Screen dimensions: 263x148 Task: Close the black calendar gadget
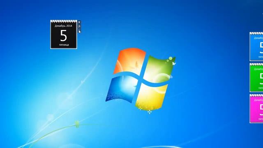(x=79, y=22)
